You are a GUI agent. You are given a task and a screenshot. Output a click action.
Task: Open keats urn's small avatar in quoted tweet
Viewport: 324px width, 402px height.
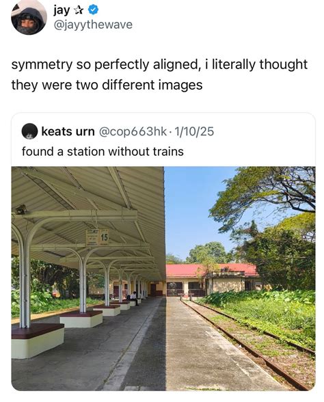coord(29,131)
